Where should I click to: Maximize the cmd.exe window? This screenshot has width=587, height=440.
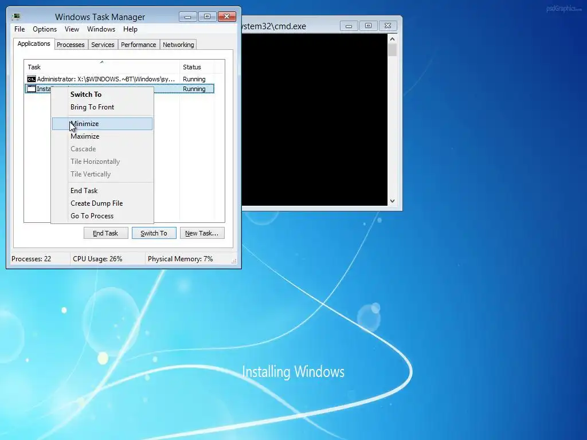click(369, 26)
